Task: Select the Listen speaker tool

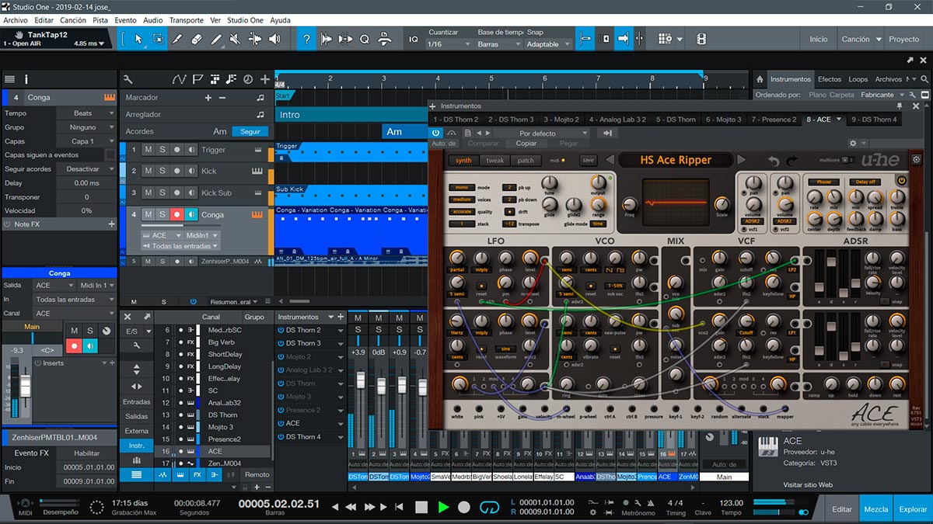Action: 274,39
